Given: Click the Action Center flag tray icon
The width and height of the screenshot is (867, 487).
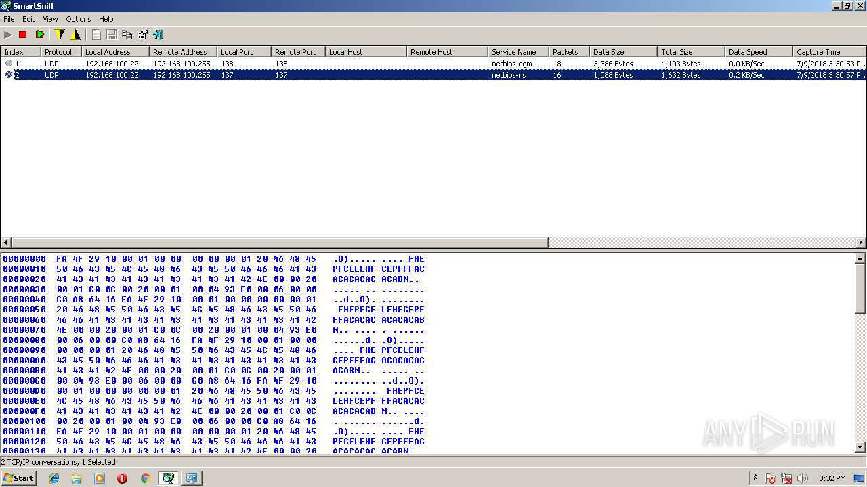Looking at the screenshot, I should (x=770, y=478).
